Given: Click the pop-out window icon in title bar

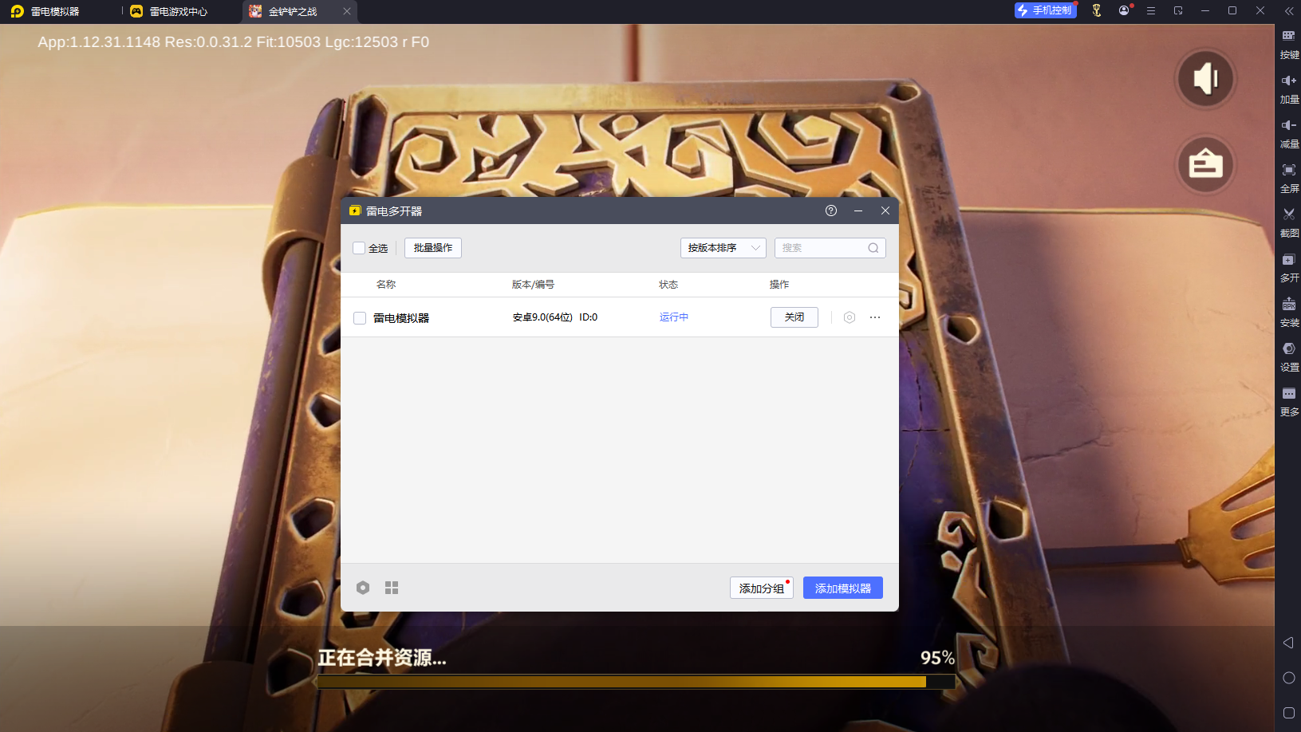Looking at the screenshot, I should [x=1178, y=11].
